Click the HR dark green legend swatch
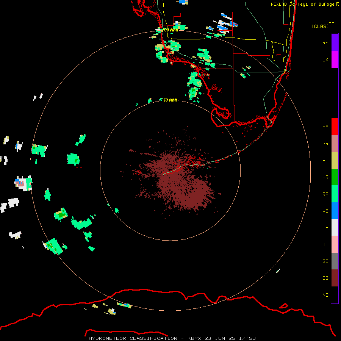 pos(335,177)
